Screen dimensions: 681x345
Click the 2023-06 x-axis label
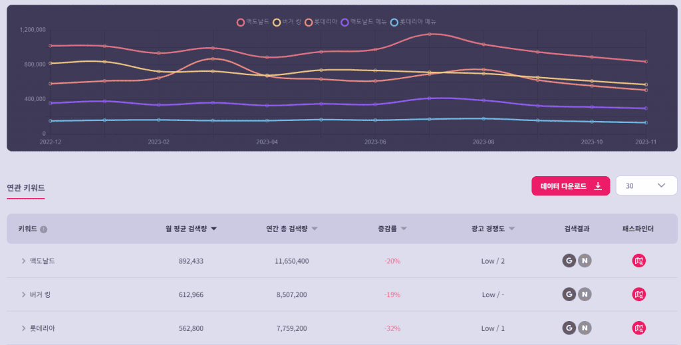375,142
